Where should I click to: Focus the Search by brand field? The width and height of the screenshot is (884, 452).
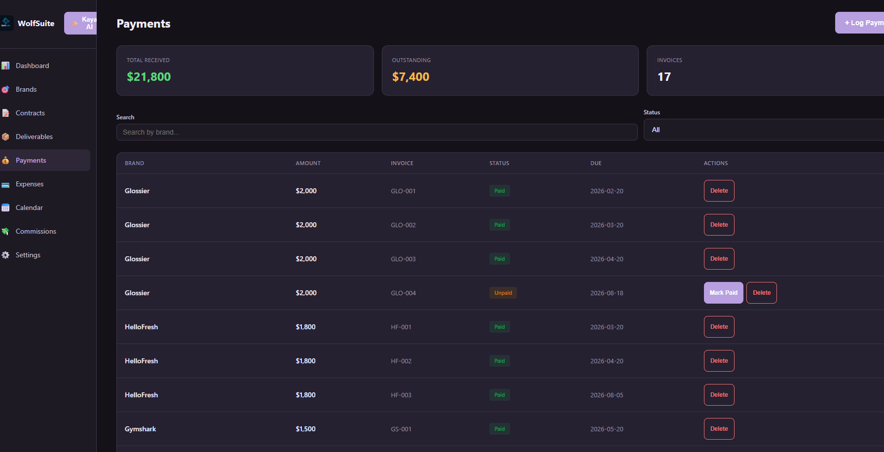pyautogui.click(x=377, y=132)
